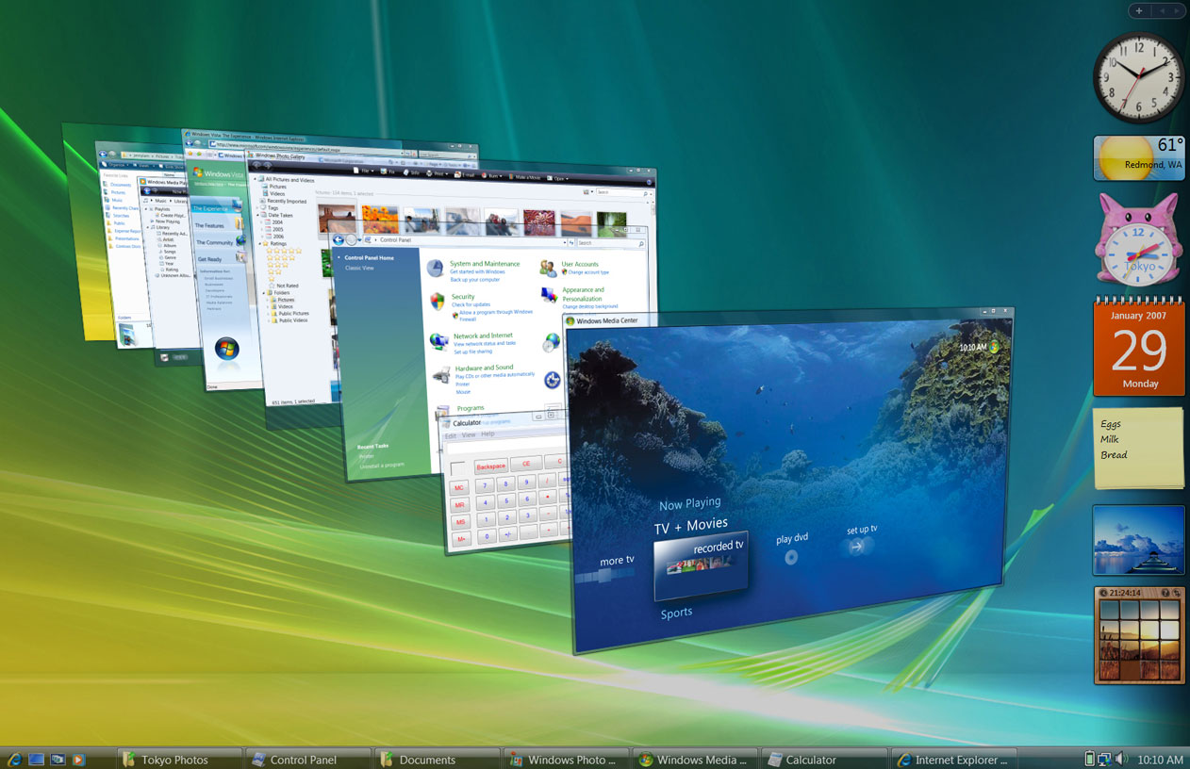Click Backspace button in Calculator

click(490, 466)
